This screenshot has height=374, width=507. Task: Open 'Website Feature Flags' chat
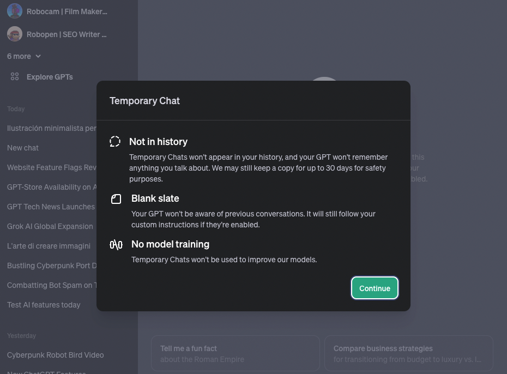pos(52,167)
